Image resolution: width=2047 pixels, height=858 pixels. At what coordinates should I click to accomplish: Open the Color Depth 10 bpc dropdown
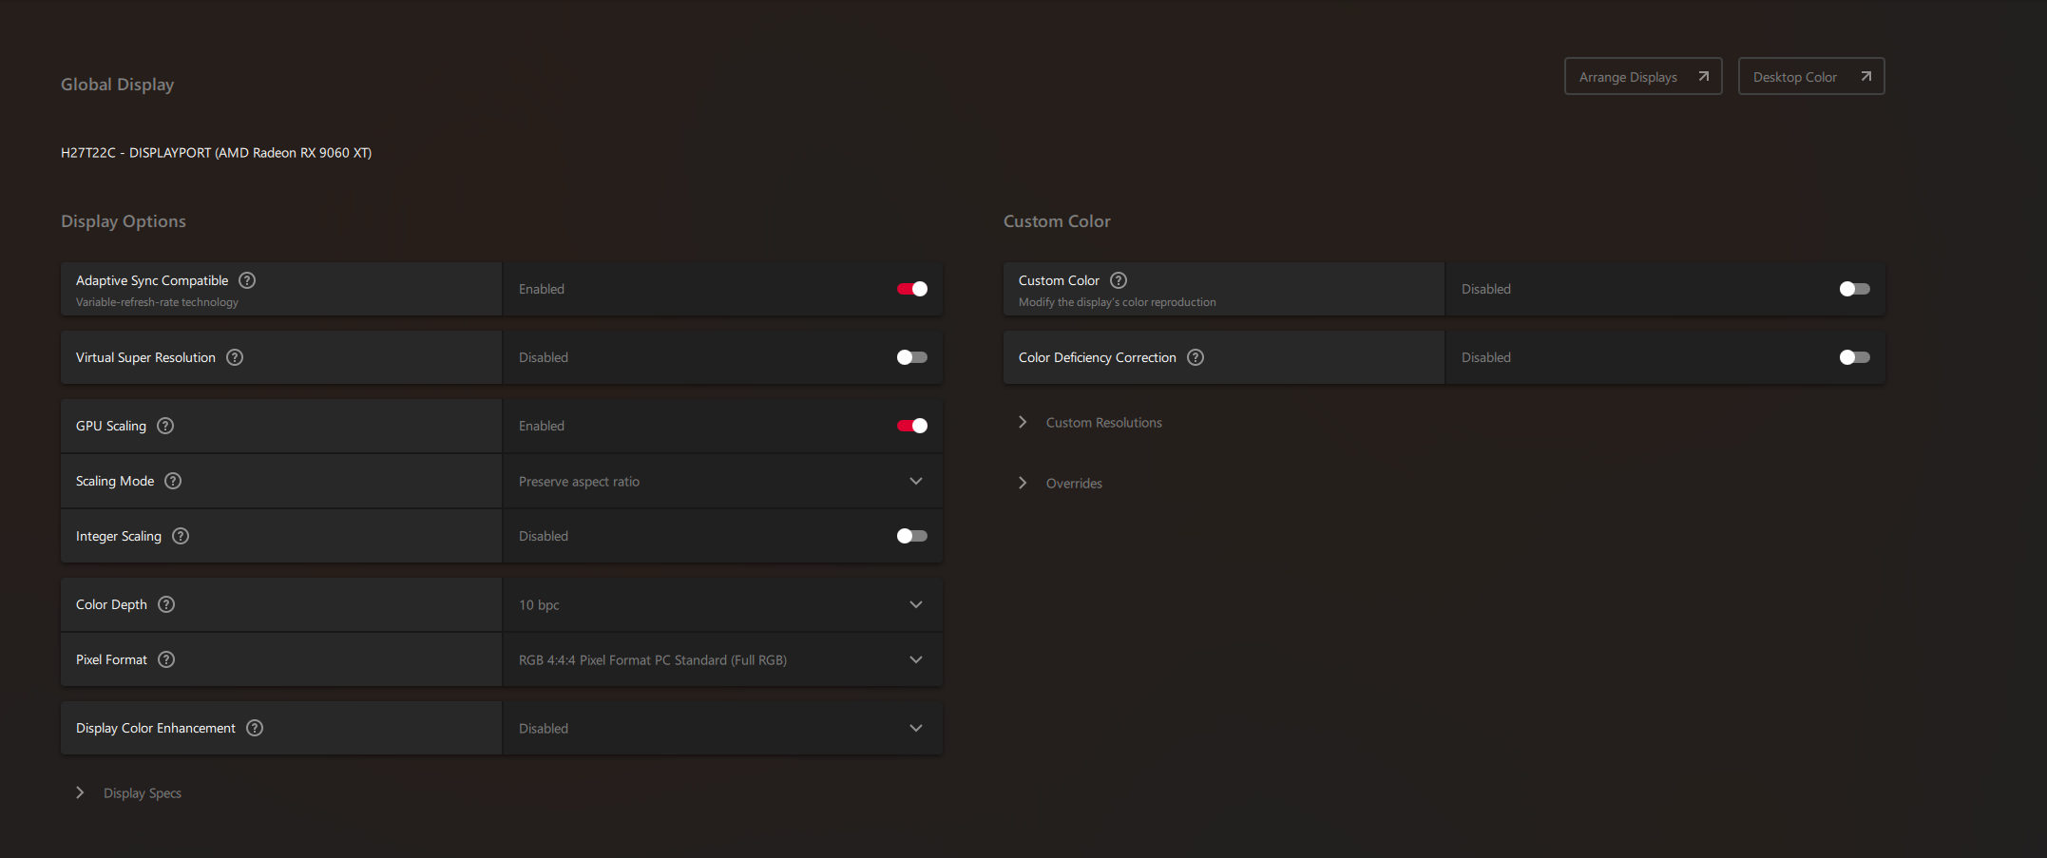point(722,605)
